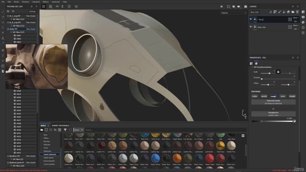Open the Viewport menu
306x172 pixels.
[x=36, y=2]
